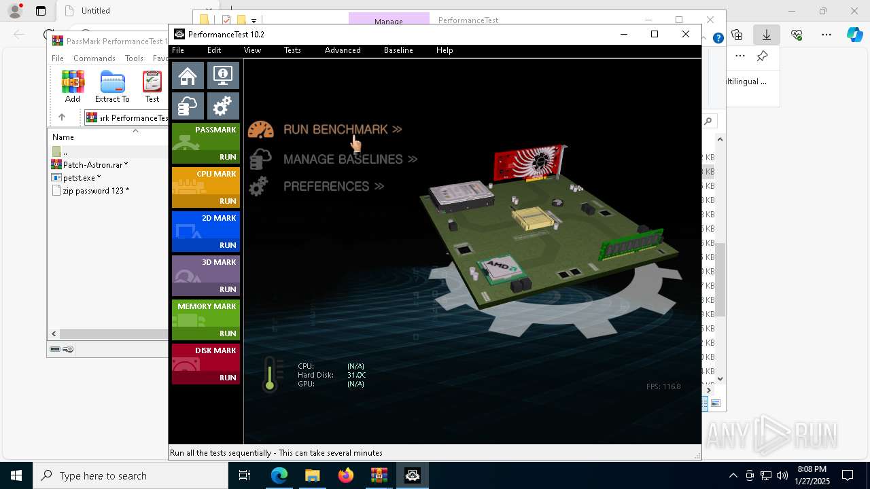Run the Memory Mark test tile
The width and height of the screenshot is (870, 489).
point(205,320)
